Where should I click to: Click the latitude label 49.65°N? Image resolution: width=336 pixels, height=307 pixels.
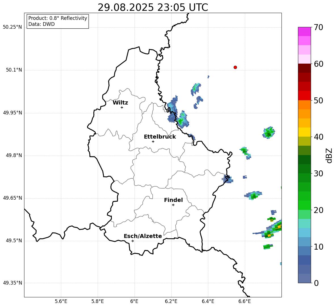pos(12,198)
